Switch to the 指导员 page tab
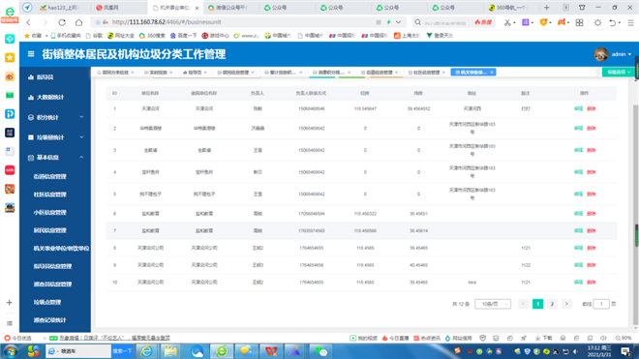This screenshot has height=359, width=639. point(195,73)
